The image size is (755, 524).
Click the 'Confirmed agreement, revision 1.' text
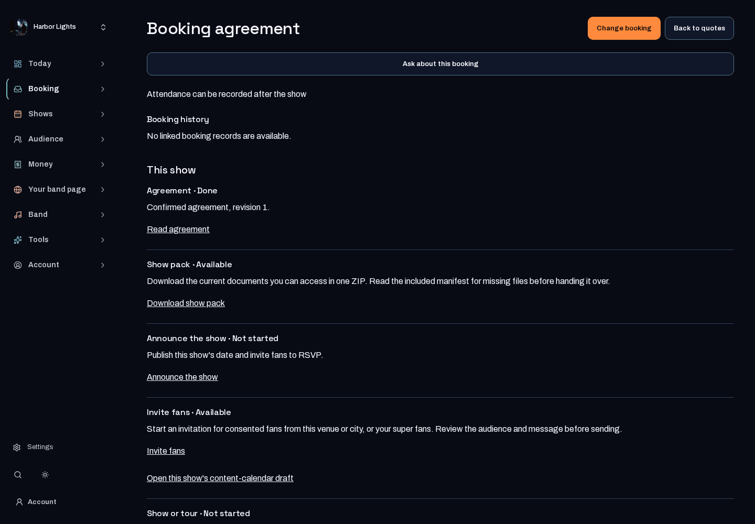coord(208,208)
